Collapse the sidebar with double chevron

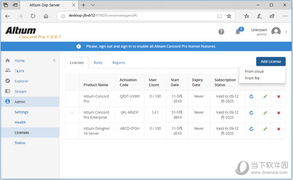pyautogui.click(x=54, y=60)
